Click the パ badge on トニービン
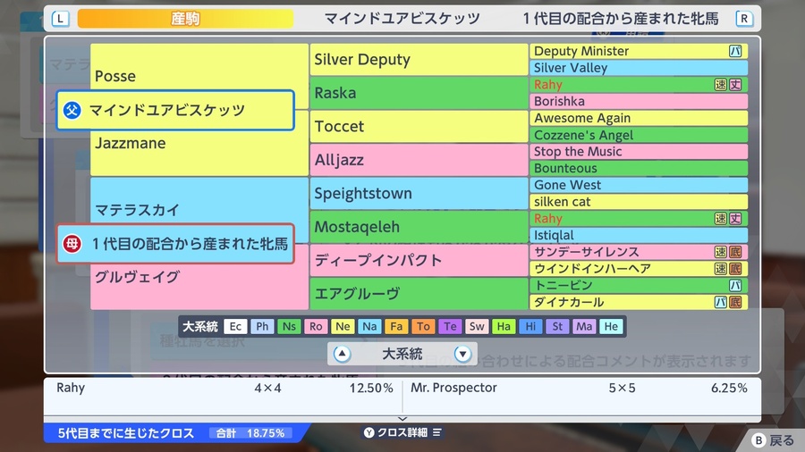The image size is (805, 452). point(735,286)
